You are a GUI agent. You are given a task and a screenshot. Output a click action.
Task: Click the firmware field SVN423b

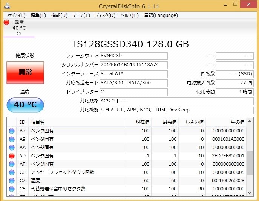(x=134, y=56)
